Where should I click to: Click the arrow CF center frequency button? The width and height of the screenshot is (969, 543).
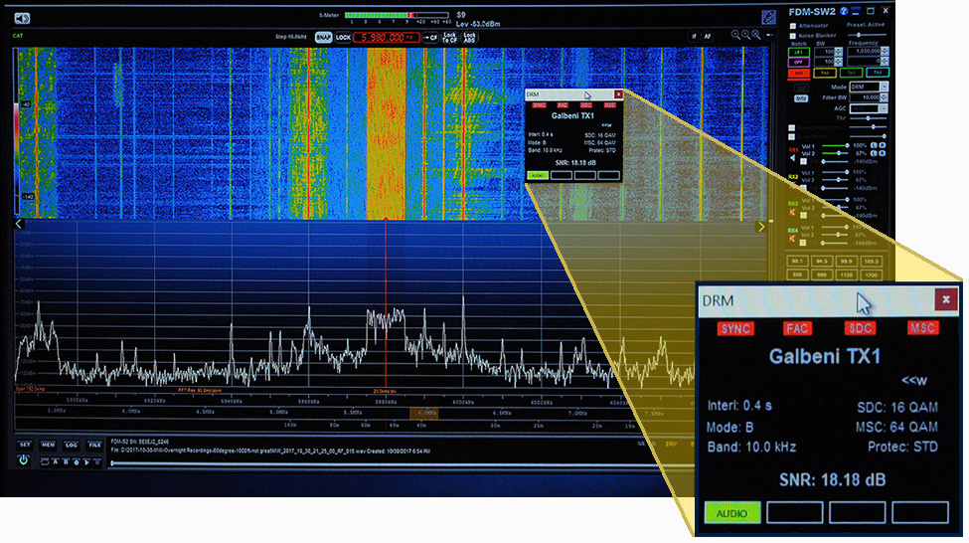tap(430, 38)
